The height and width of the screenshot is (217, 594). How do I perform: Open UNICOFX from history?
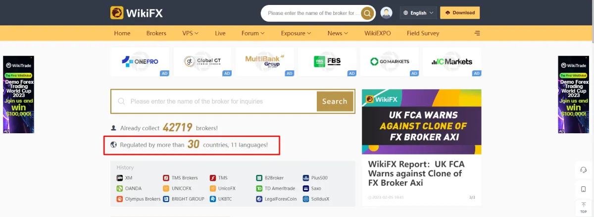click(177, 188)
